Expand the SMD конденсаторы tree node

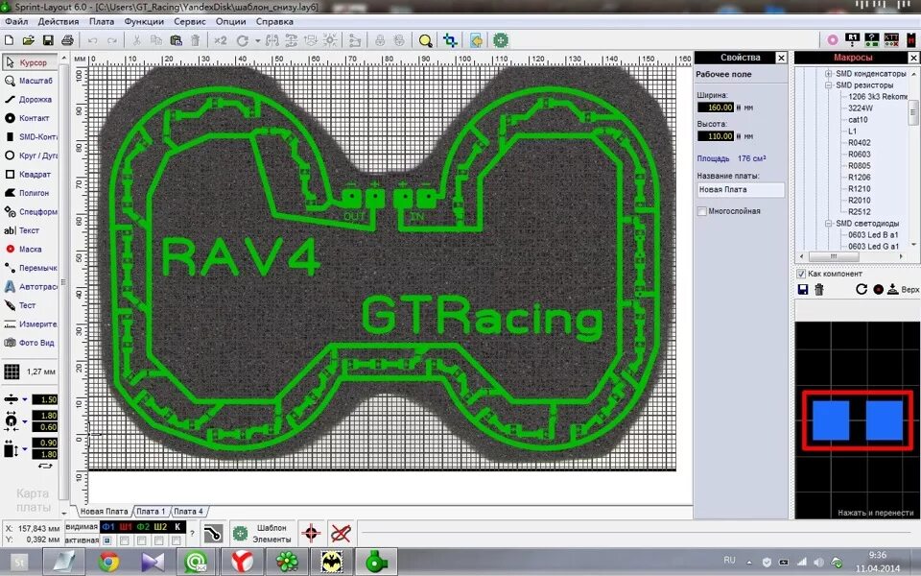coord(828,74)
